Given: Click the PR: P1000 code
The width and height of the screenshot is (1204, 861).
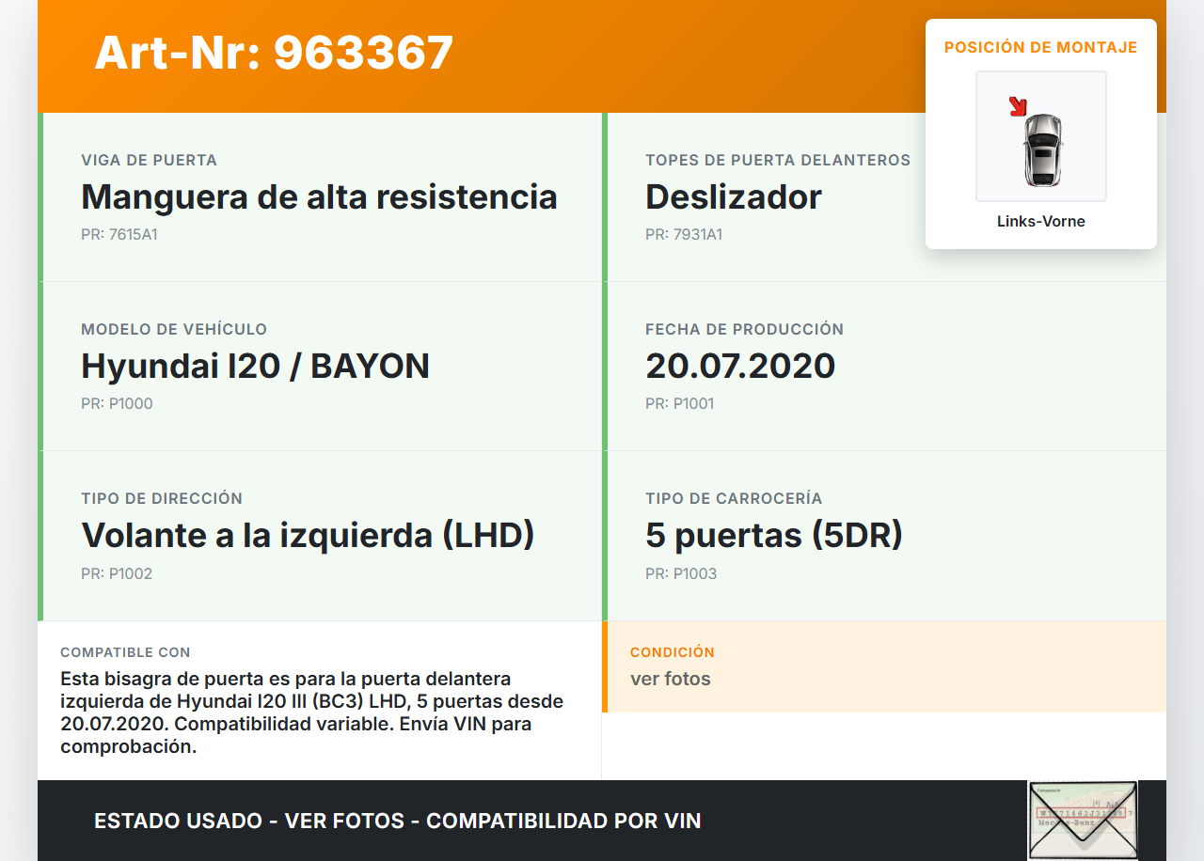Looking at the screenshot, I should [x=117, y=404].
